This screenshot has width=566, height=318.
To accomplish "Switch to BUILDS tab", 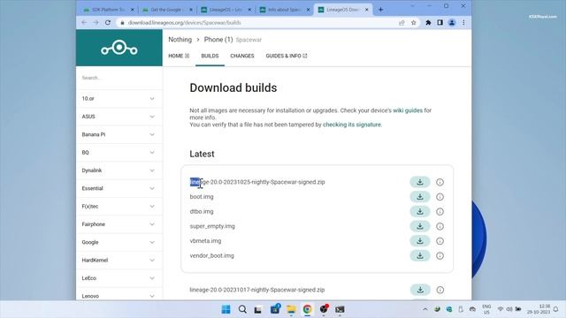I will (210, 56).
